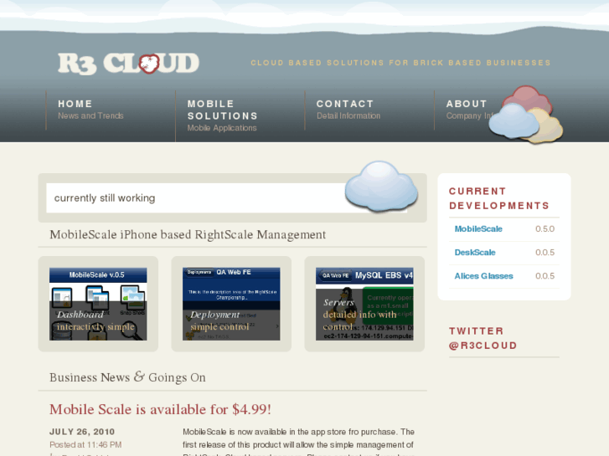Click the Twitter @R3Cloud heading
Screen dimensions: 609x456
coord(483,338)
